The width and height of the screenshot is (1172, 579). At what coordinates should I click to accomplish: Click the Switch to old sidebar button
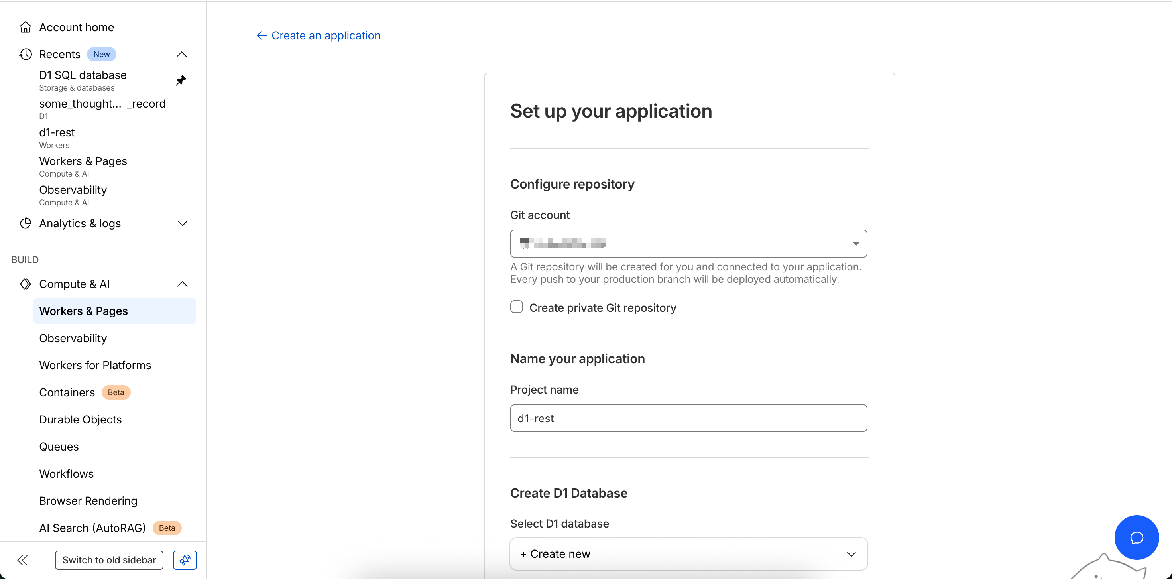109,560
